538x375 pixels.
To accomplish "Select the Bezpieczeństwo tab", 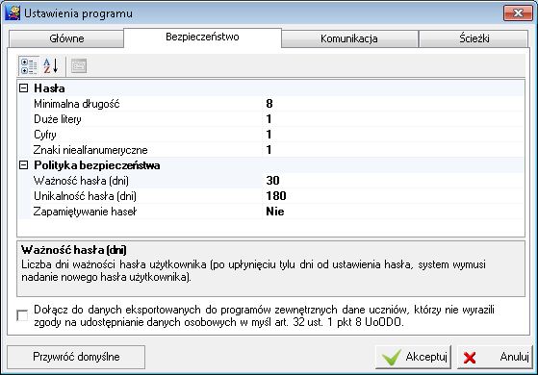I will pos(202,37).
